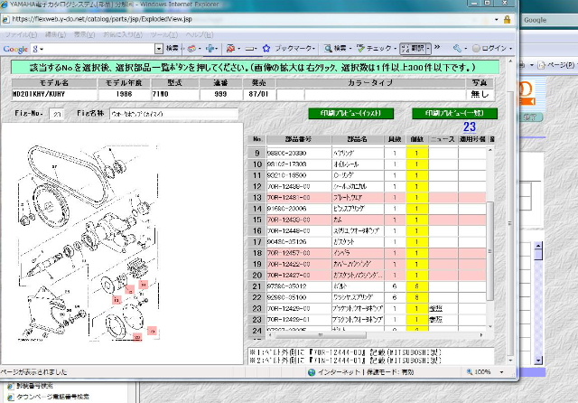
Task: Click the news link in row 70R-12429-01
Action: 435,319
